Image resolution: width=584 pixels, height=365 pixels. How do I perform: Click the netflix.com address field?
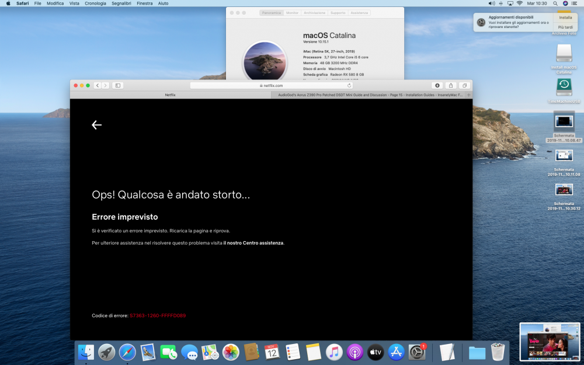coord(271,85)
